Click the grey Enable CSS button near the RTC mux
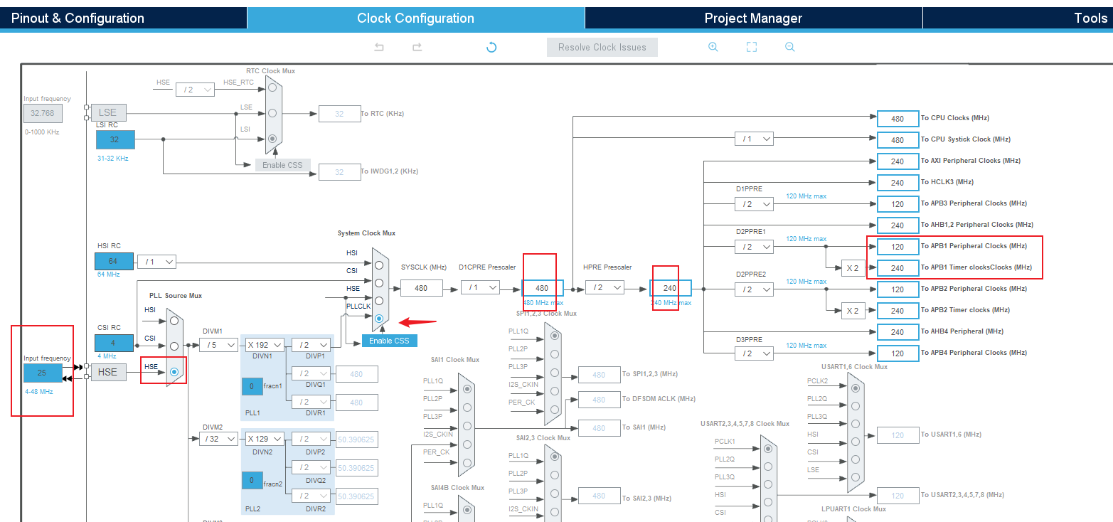Image resolution: width=1113 pixels, height=522 pixels. (283, 165)
